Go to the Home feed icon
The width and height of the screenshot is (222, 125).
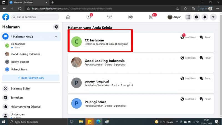click(68, 17)
